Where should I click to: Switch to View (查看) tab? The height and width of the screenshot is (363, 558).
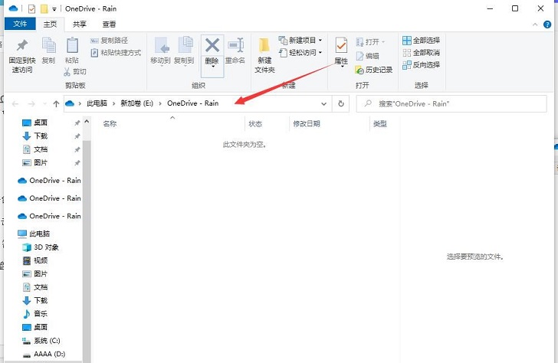coord(109,25)
